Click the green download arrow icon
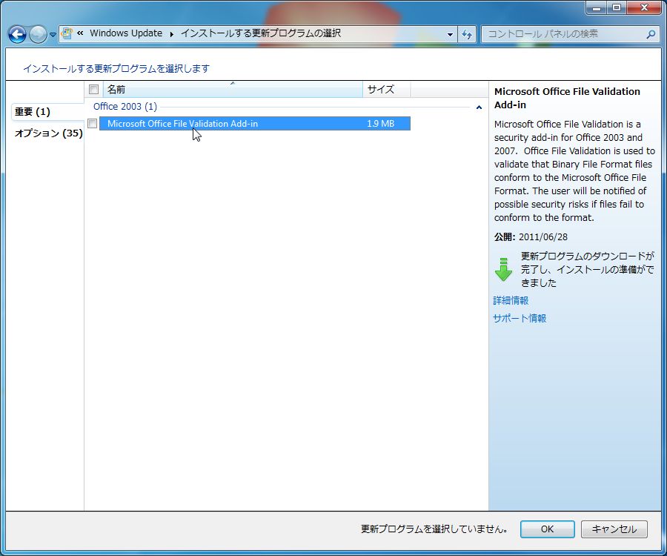This screenshot has height=556, width=667. (504, 269)
